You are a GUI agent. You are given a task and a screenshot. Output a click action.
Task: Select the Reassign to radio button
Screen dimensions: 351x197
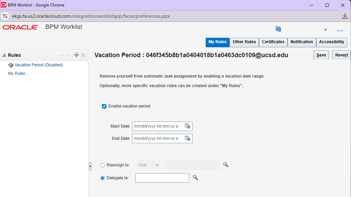[x=102, y=165]
